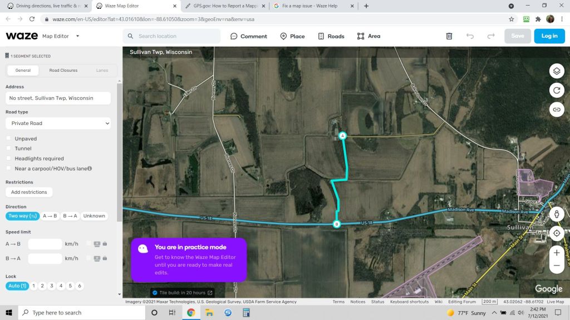Enable the Tunnel checkbox
This screenshot has width=570, height=320.
9,148
